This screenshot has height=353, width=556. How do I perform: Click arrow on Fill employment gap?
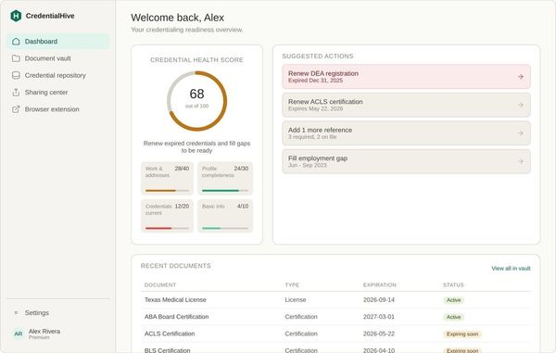520,161
